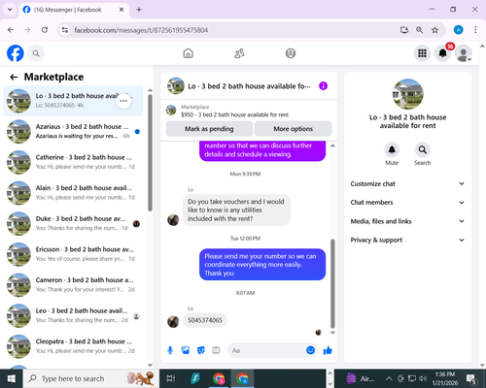Image resolution: width=486 pixels, height=388 pixels.
Task: Go to Facebook Home icon
Action: pos(188,53)
